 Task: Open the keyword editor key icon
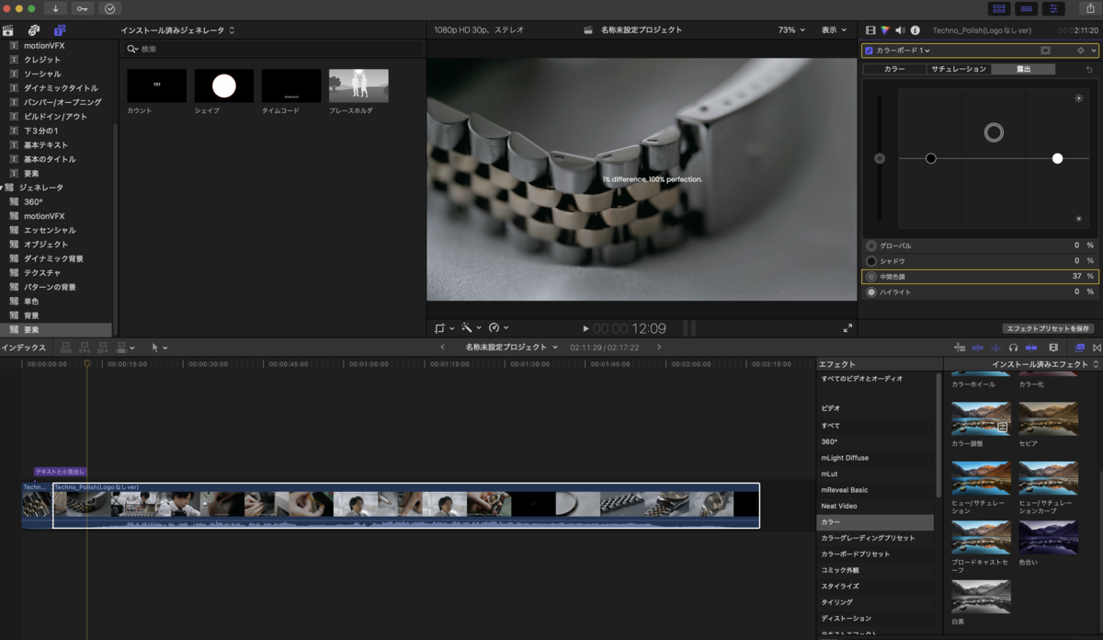click(x=83, y=8)
